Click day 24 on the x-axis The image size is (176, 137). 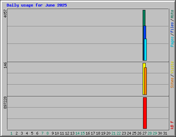129,133
